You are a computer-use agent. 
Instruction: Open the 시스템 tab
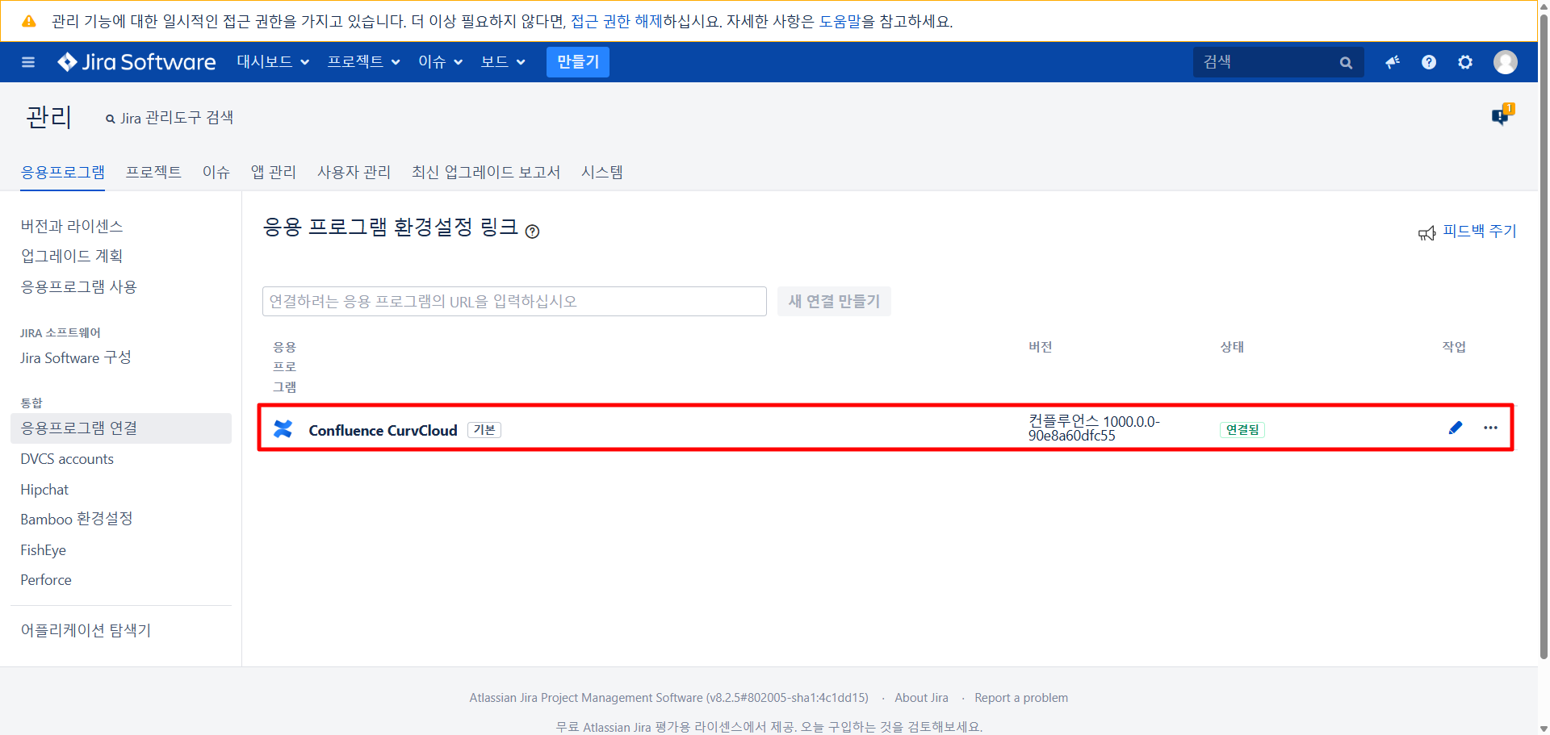(x=602, y=172)
